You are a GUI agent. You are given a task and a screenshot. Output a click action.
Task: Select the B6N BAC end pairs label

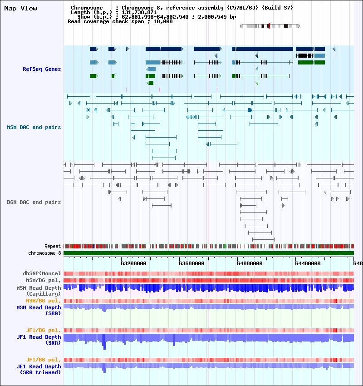pyautogui.click(x=34, y=202)
